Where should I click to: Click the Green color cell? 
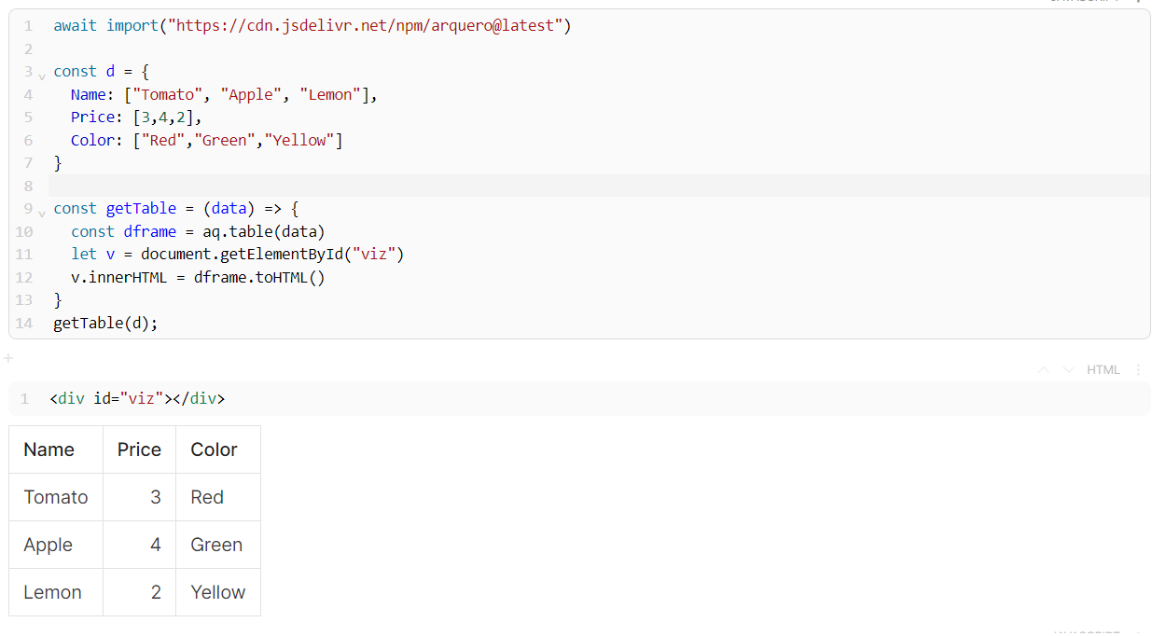coord(216,545)
